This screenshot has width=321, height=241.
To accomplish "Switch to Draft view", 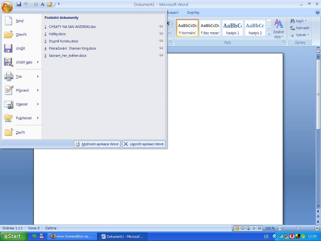I will 260,228.
